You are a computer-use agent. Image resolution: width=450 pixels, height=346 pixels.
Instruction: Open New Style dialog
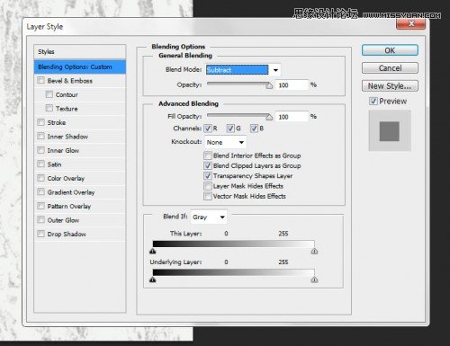390,86
